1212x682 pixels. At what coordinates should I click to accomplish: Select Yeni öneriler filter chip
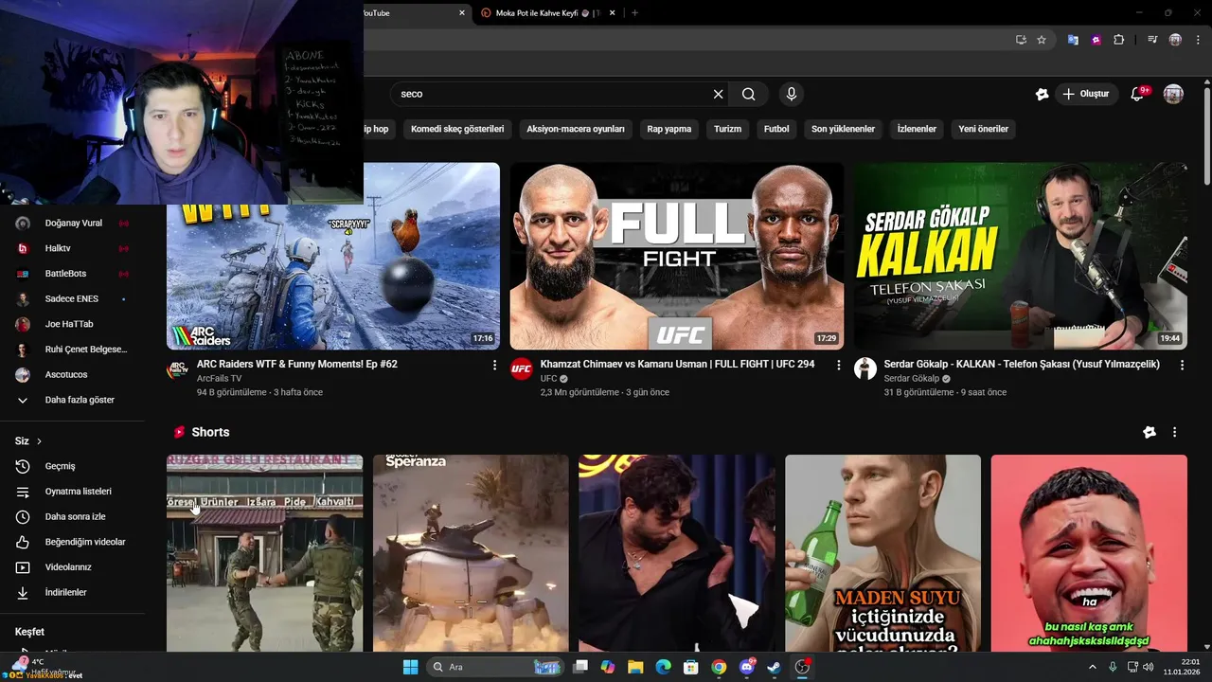tap(984, 129)
